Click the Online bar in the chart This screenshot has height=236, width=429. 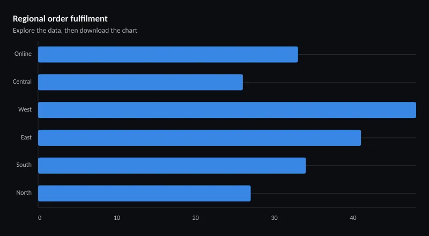coord(168,55)
